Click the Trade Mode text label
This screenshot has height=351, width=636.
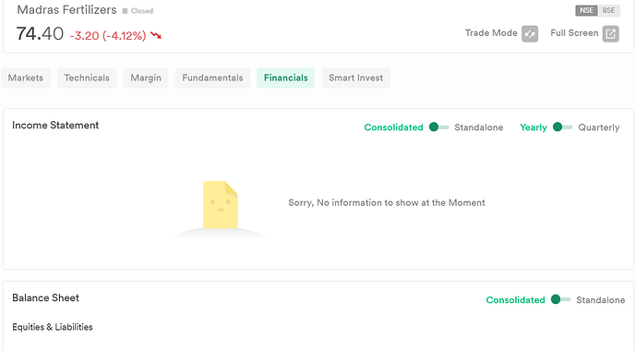pyautogui.click(x=491, y=33)
